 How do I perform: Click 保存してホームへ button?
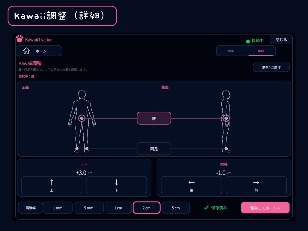pos(265,208)
